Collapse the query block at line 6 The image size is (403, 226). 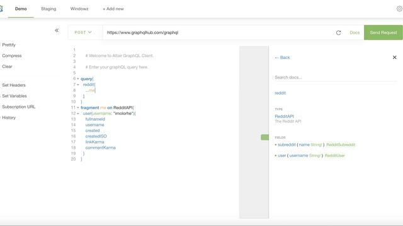tap(78, 78)
